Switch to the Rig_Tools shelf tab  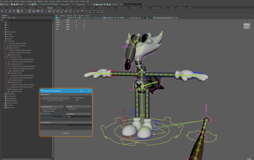point(146,8)
